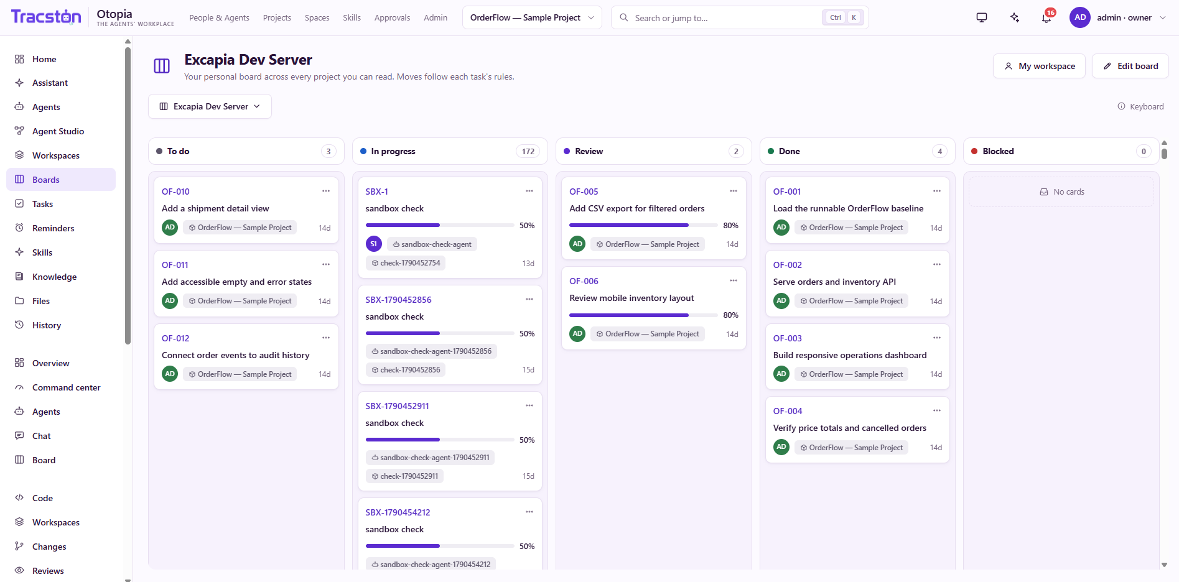
Task: Open the admin · owner account menu
Action: click(1118, 17)
